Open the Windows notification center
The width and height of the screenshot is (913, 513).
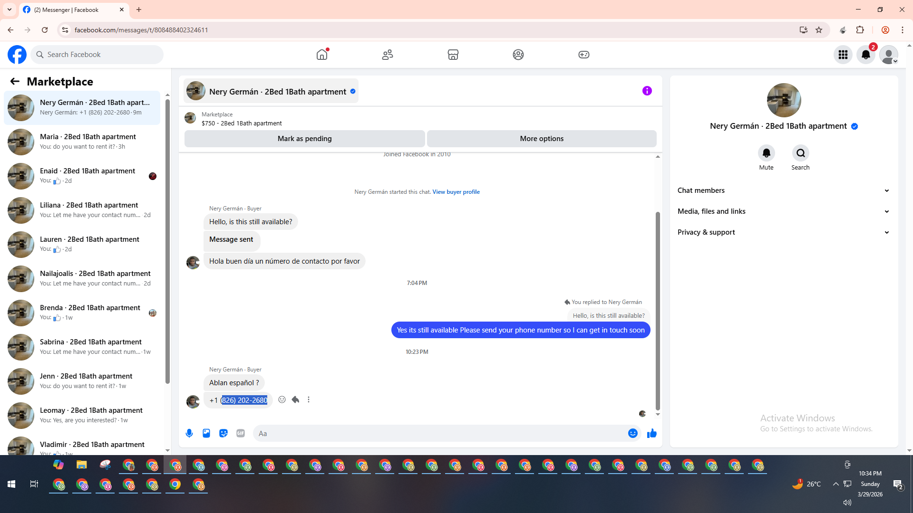[x=898, y=484]
